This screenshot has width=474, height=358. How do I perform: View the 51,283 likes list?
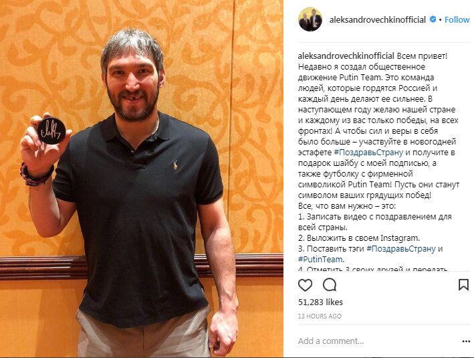[x=320, y=302]
